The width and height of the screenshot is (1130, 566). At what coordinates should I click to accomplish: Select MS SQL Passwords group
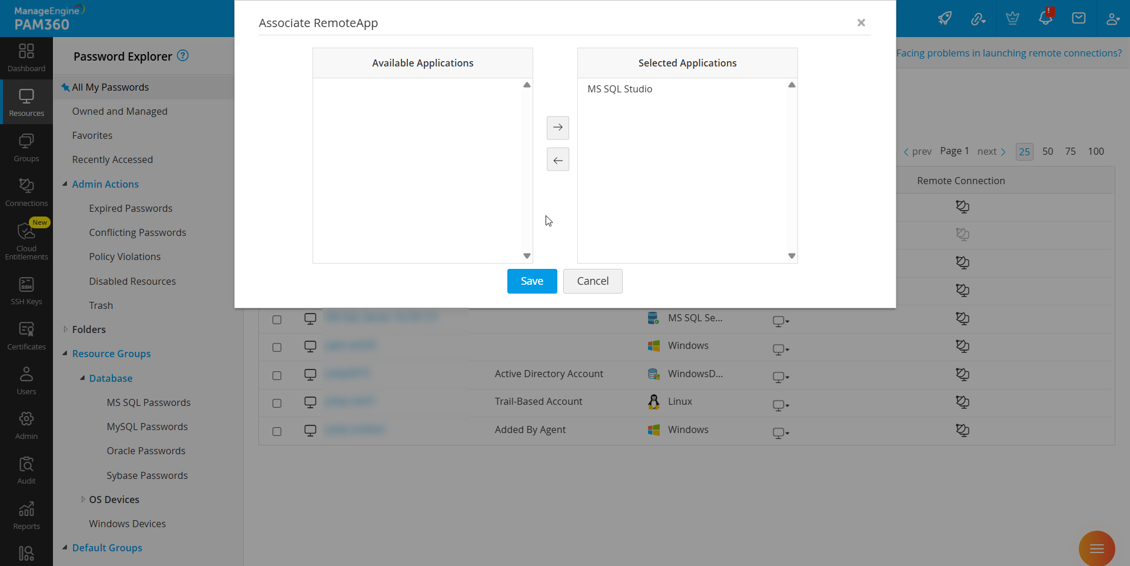(x=148, y=402)
